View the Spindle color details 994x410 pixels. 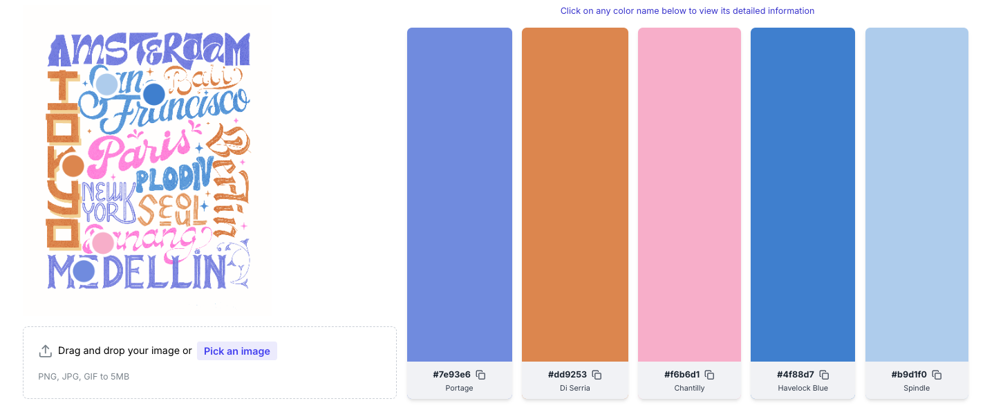tap(917, 389)
